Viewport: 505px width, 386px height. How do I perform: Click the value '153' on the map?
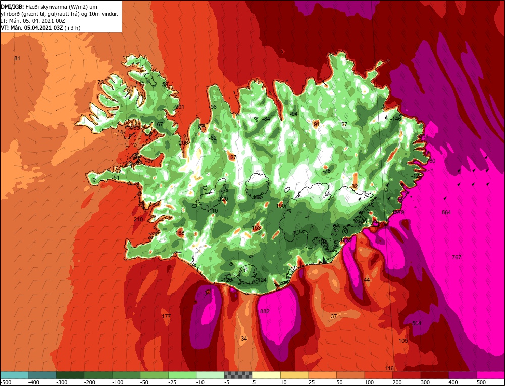[256, 228]
